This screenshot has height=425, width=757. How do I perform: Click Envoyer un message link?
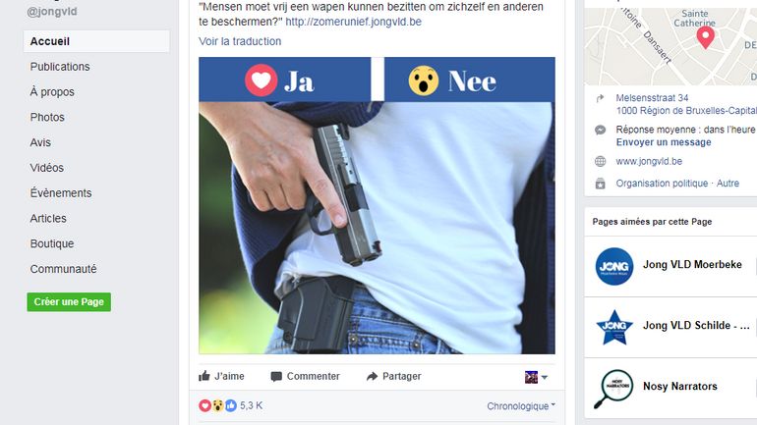point(664,142)
